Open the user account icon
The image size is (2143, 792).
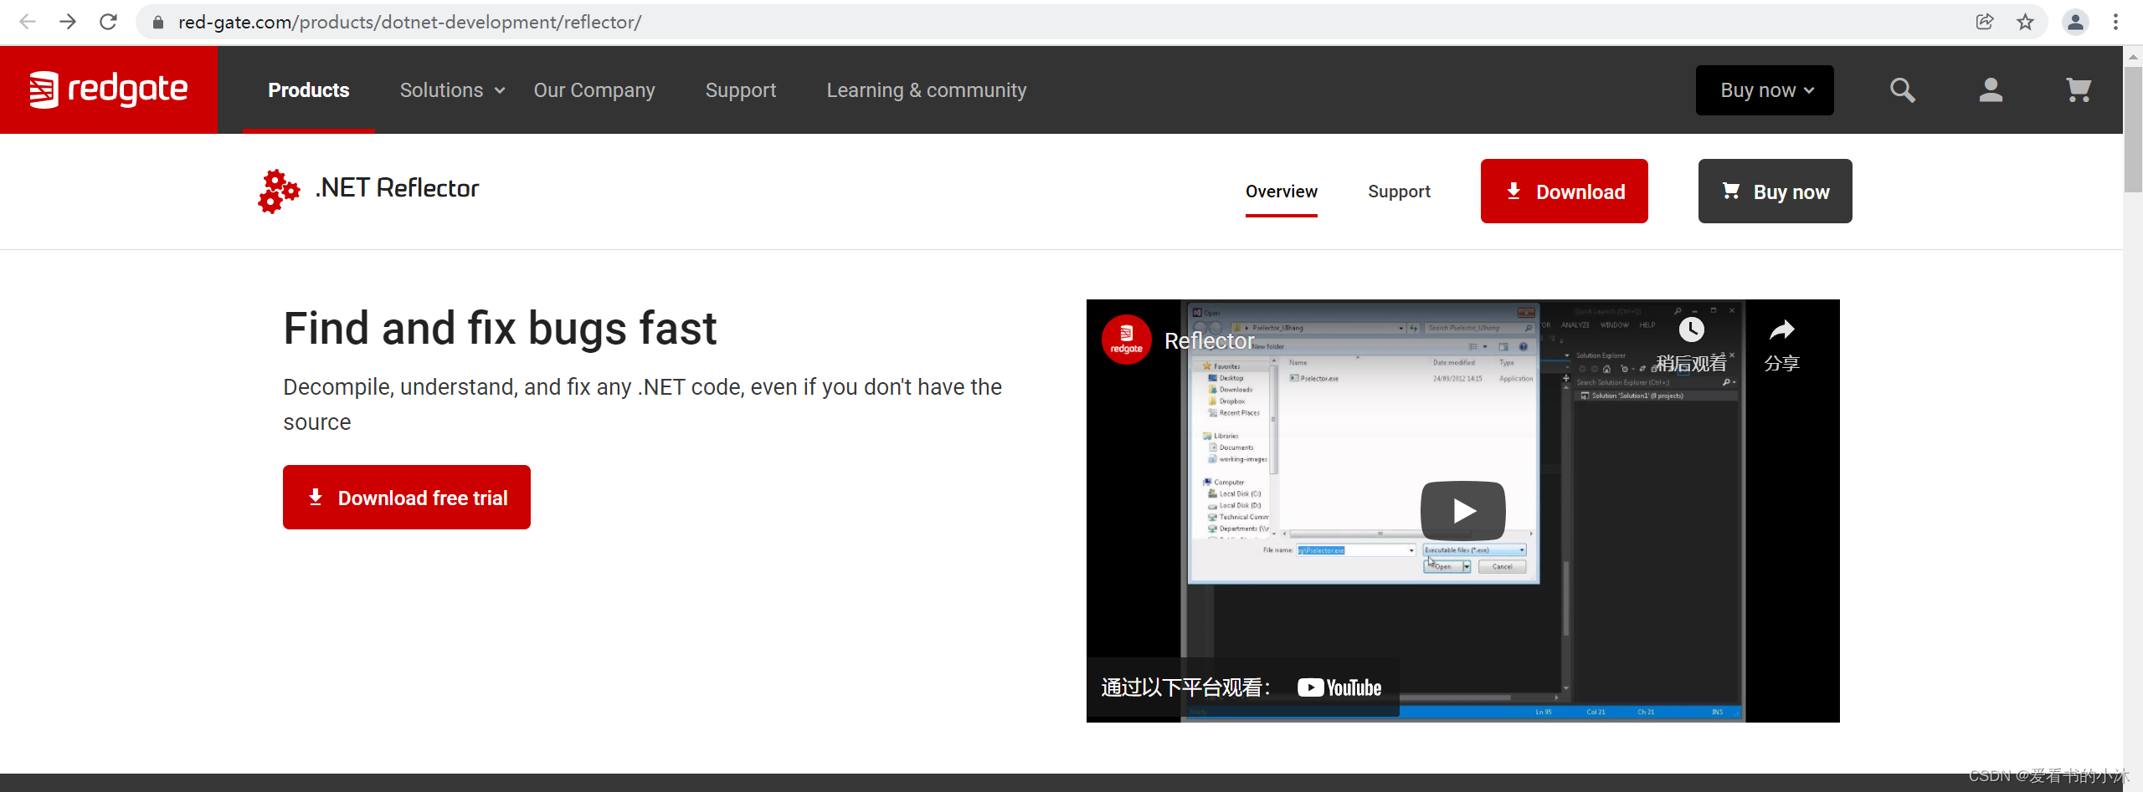click(x=1991, y=89)
